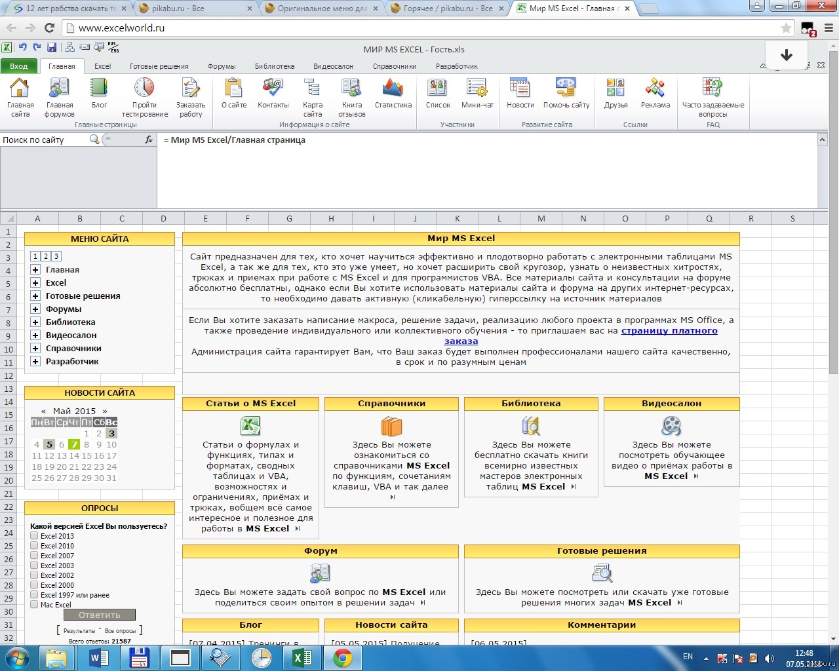Image resolution: width=839 pixels, height=671 pixels.
Task: Check the Excel 2003 poll option
Action: [34, 565]
